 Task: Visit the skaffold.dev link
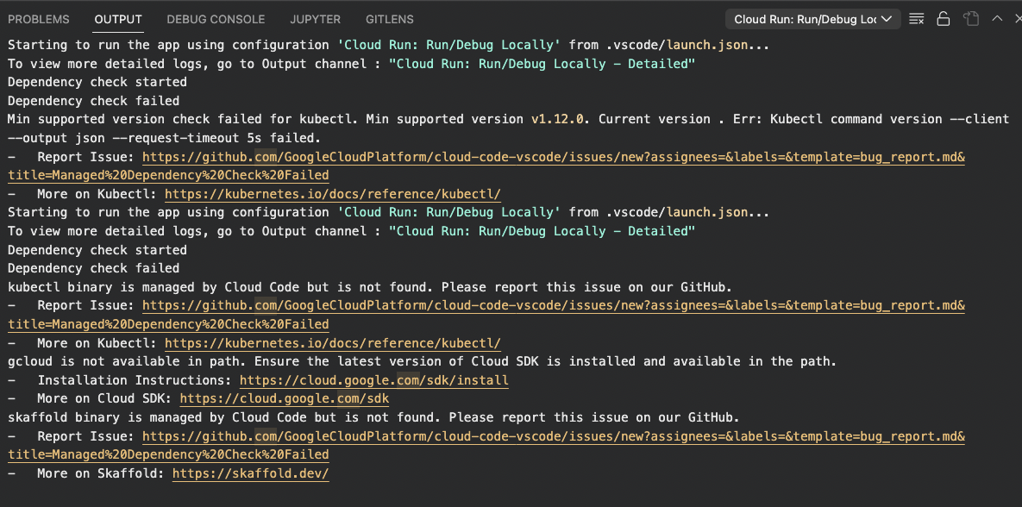250,473
